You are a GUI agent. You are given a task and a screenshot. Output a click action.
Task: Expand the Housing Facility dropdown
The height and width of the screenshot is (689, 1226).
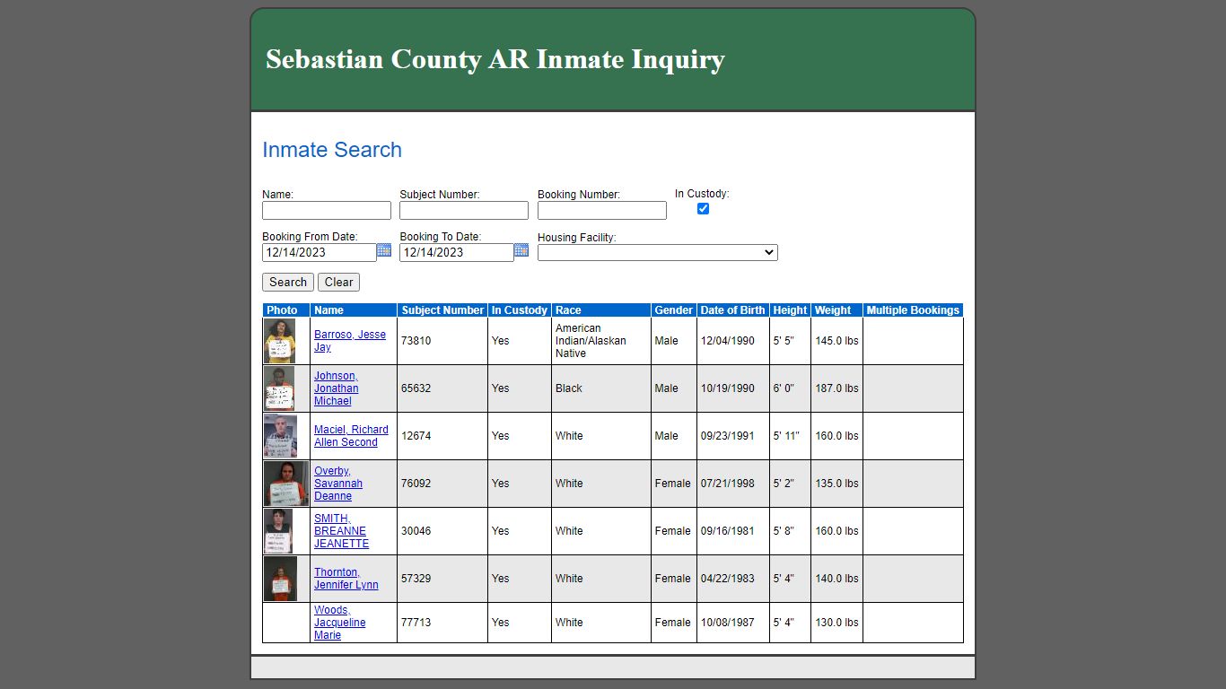658,253
